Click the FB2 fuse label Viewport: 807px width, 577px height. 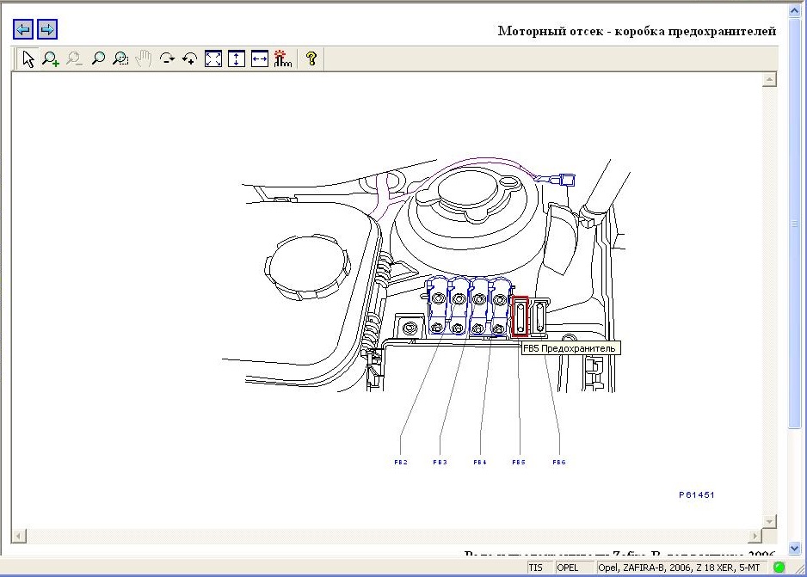pyautogui.click(x=401, y=463)
